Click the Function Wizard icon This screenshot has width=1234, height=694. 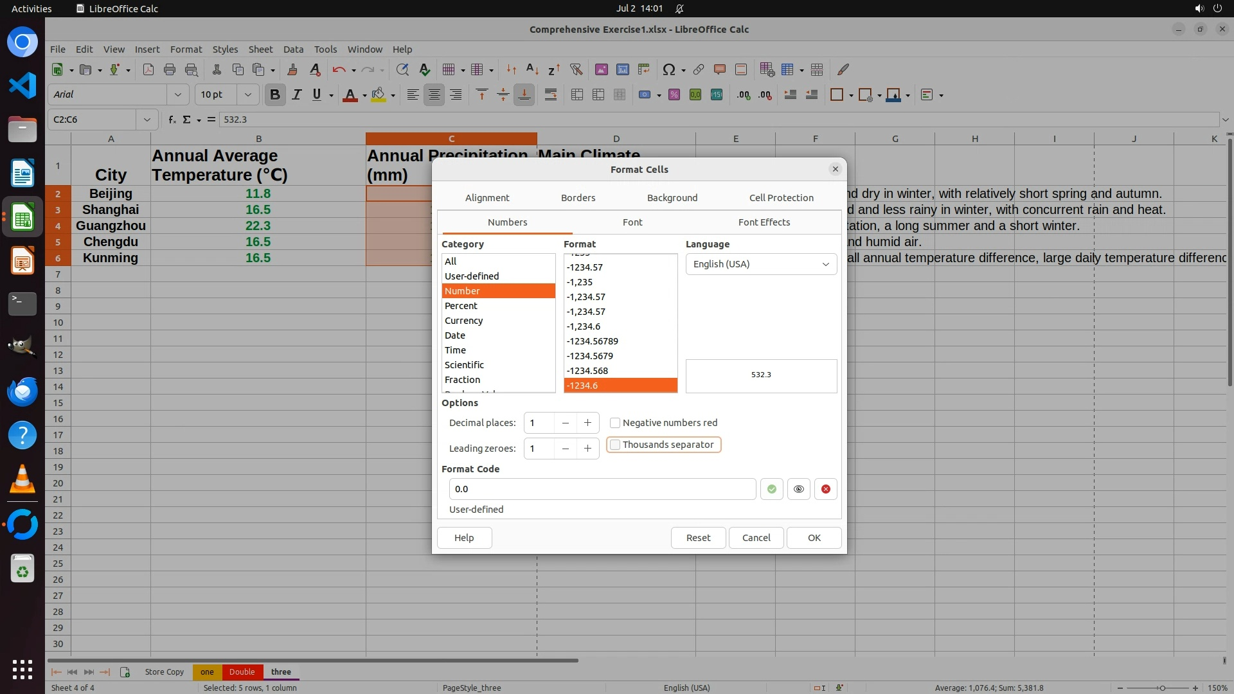[172, 120]
